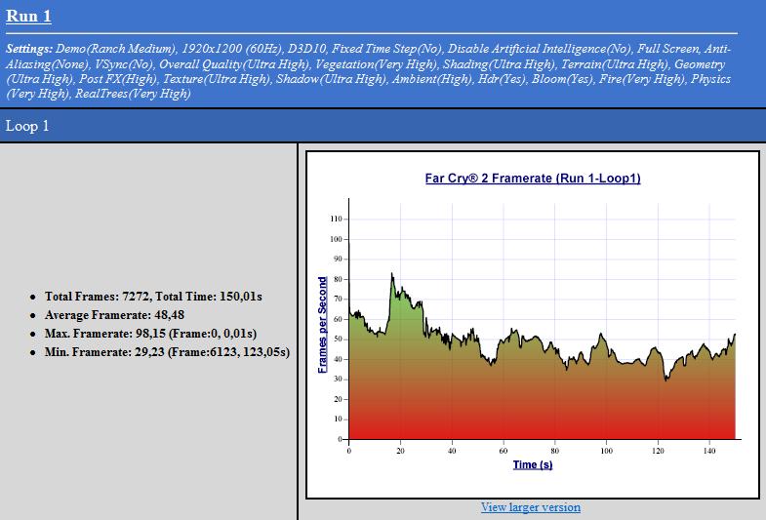Click the "View larger version" link
The height and width of the screenshot is (520, 766).
[x=531, y=507]
